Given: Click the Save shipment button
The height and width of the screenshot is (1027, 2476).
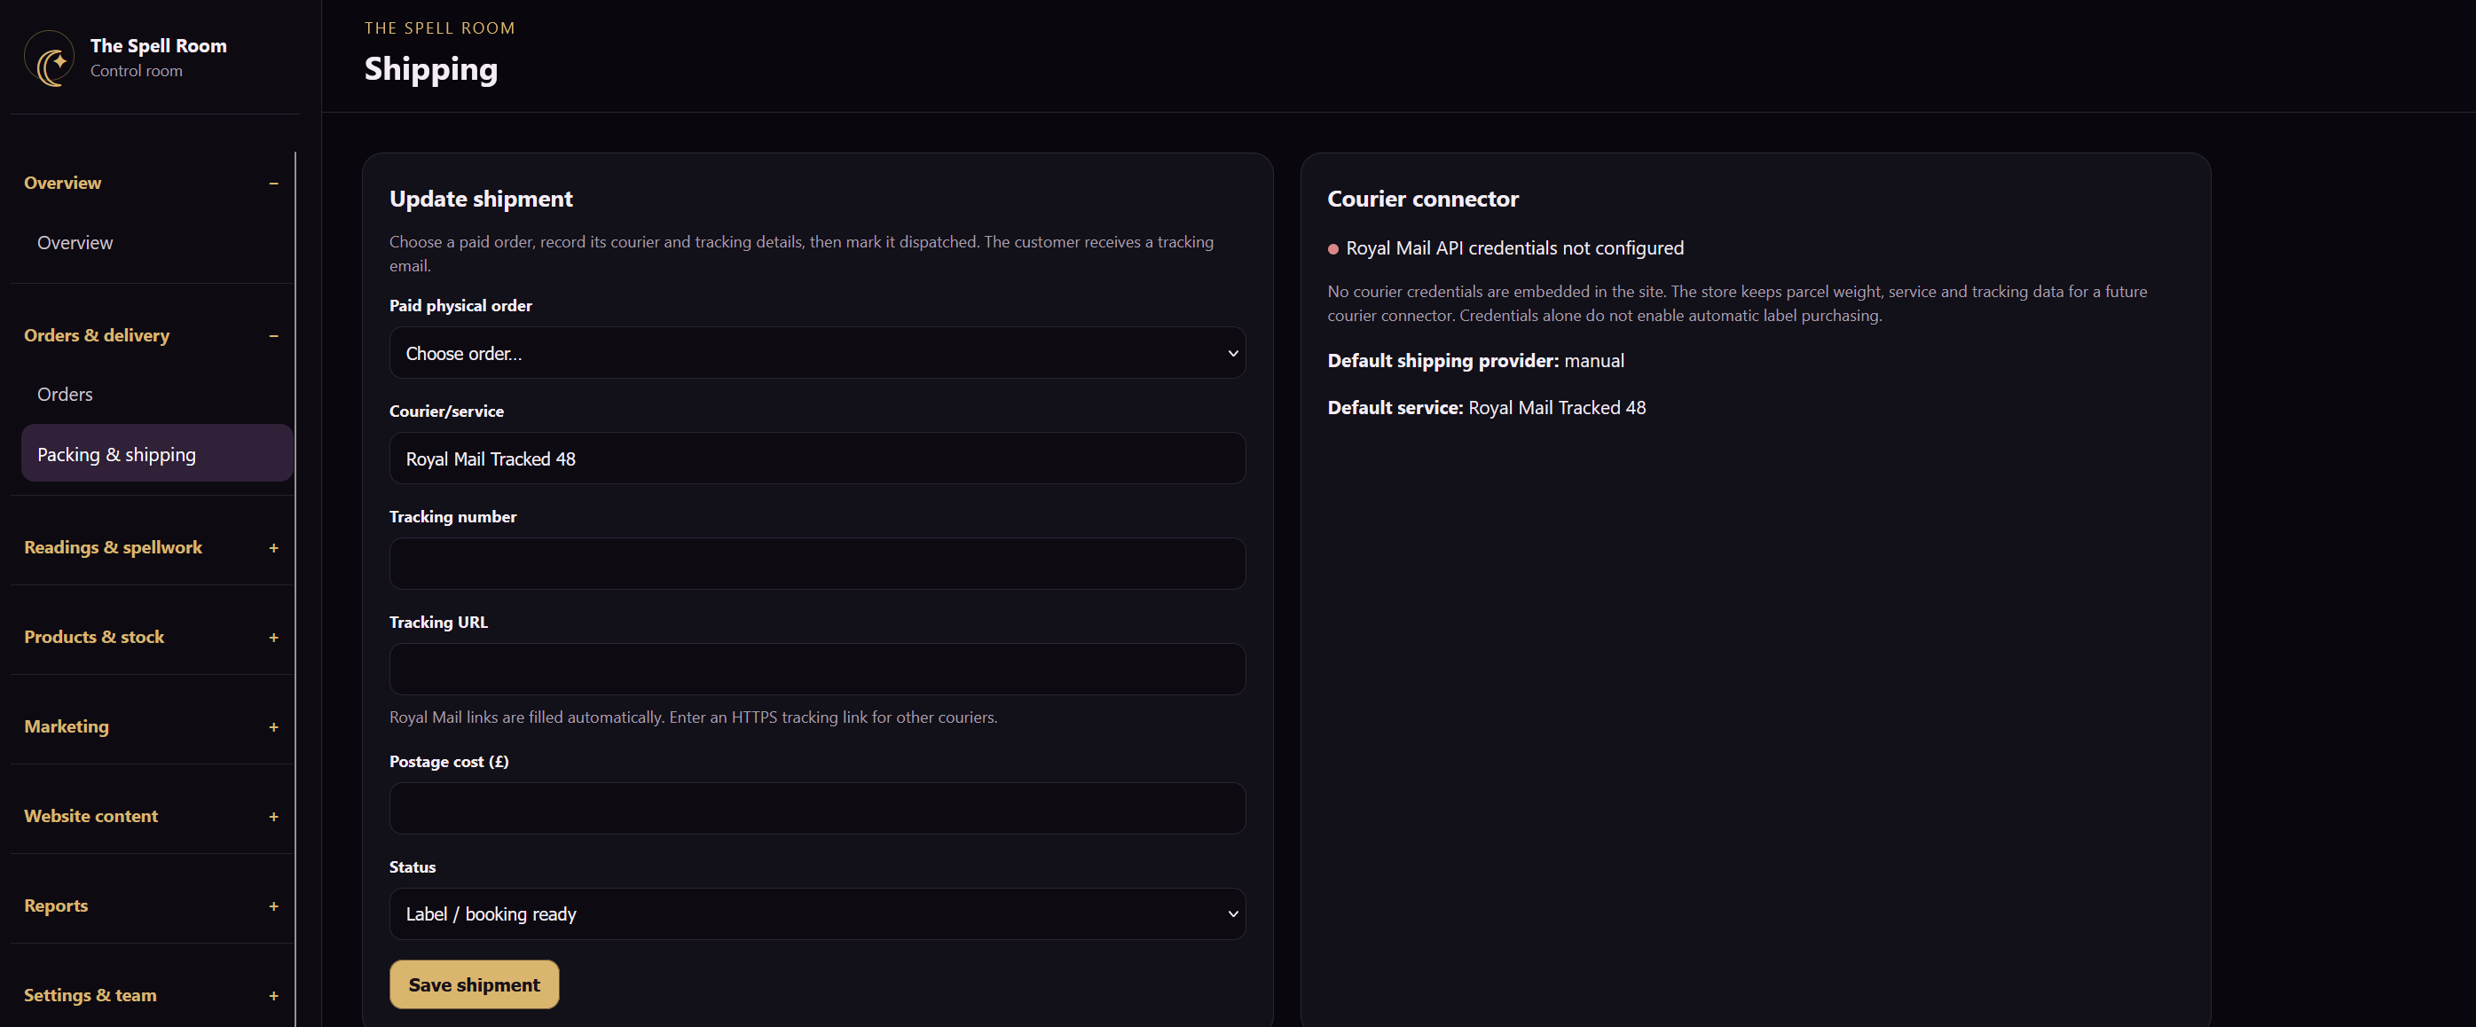Looking at the screenshot, I should (474, 984).
